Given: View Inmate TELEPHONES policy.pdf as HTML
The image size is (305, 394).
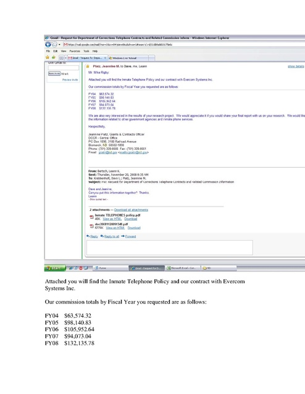Looking at the screenshot, I should coord(112,219).
